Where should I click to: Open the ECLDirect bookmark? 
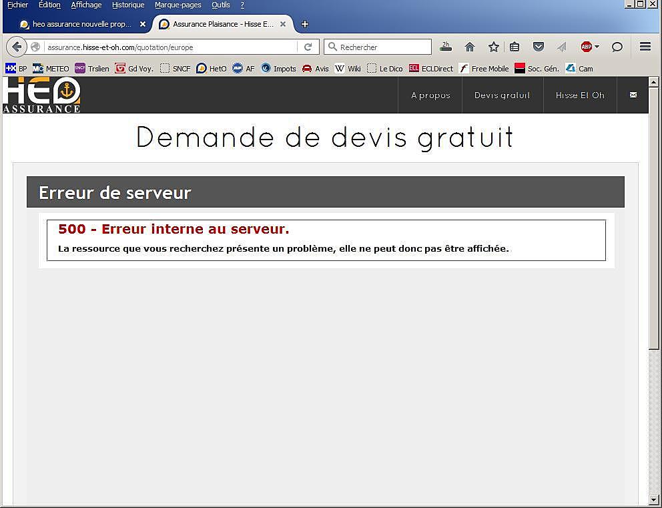[431, 68]
